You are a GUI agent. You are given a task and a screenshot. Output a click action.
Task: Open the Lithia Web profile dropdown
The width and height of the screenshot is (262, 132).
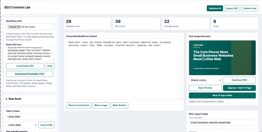click(x=21, y=125)
